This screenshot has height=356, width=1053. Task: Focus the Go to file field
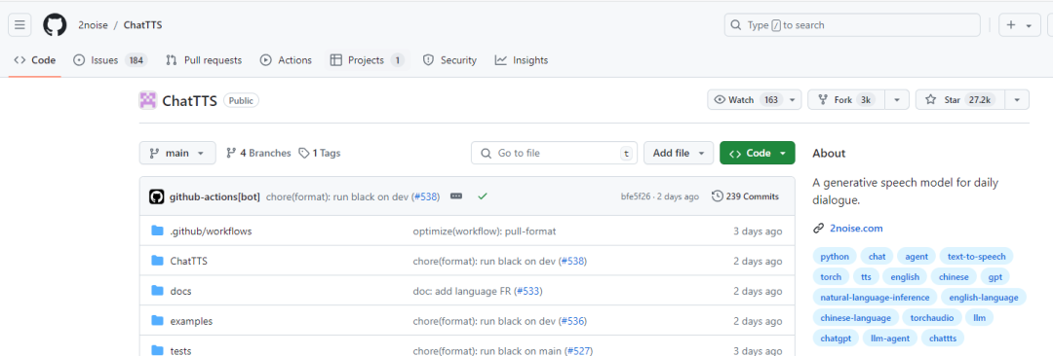click(x=554, y=153)
